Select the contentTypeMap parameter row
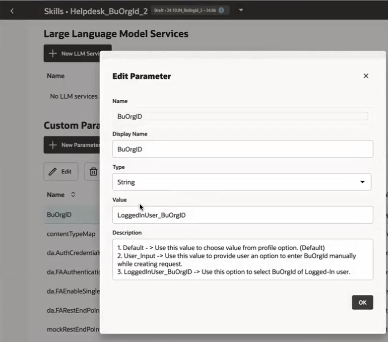This screenshot has height=342, width=388. click(x=72, y=234)
